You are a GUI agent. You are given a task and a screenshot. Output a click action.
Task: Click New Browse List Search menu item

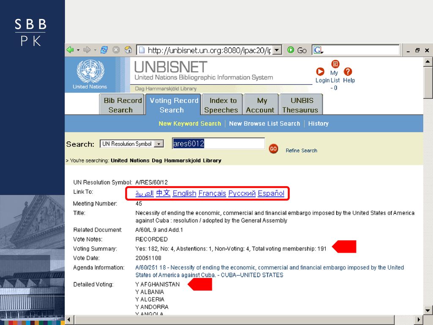tap(265, 124)
